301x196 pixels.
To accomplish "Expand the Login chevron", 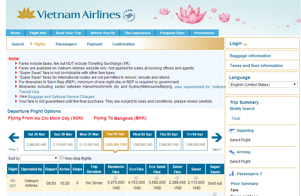I will click(245, 44).
